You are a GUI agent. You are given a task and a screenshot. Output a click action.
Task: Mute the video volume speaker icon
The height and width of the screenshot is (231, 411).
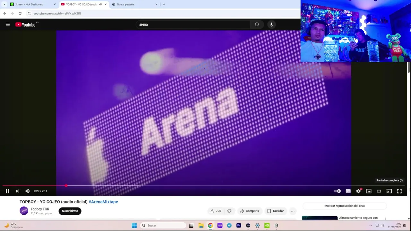click(27, 191)
